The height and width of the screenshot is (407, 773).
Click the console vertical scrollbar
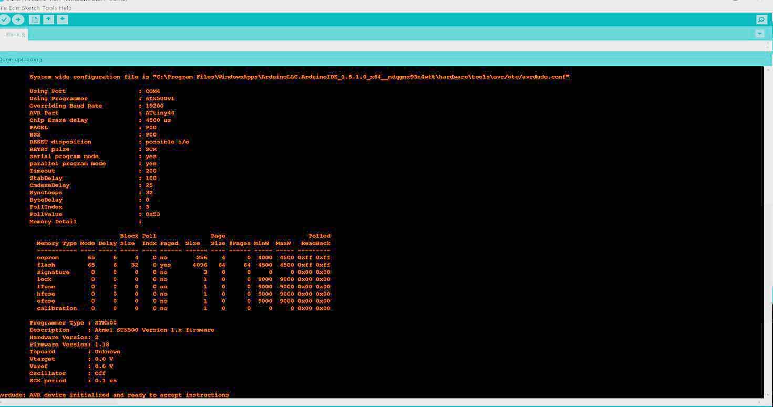tap(768, 231)
